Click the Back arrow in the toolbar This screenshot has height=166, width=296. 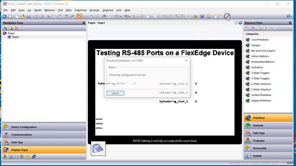pyautogui.click(x=4, y=17)
